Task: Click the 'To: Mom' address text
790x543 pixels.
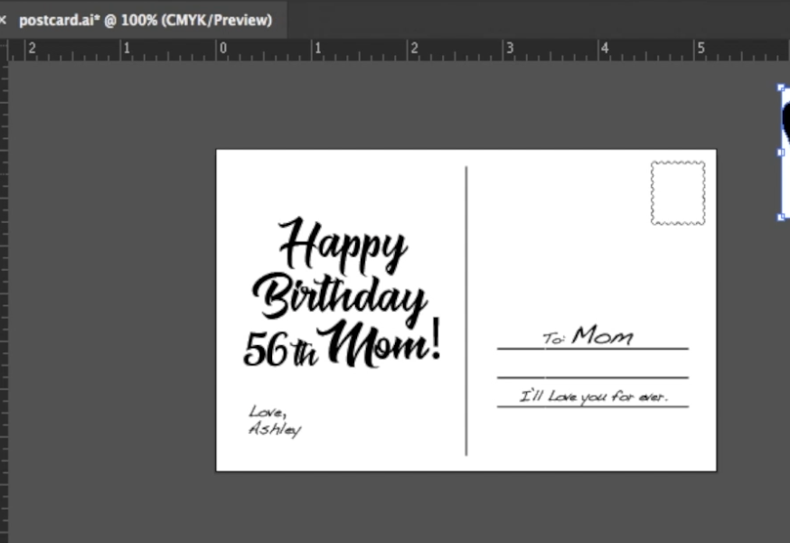Action: [588, 335]
